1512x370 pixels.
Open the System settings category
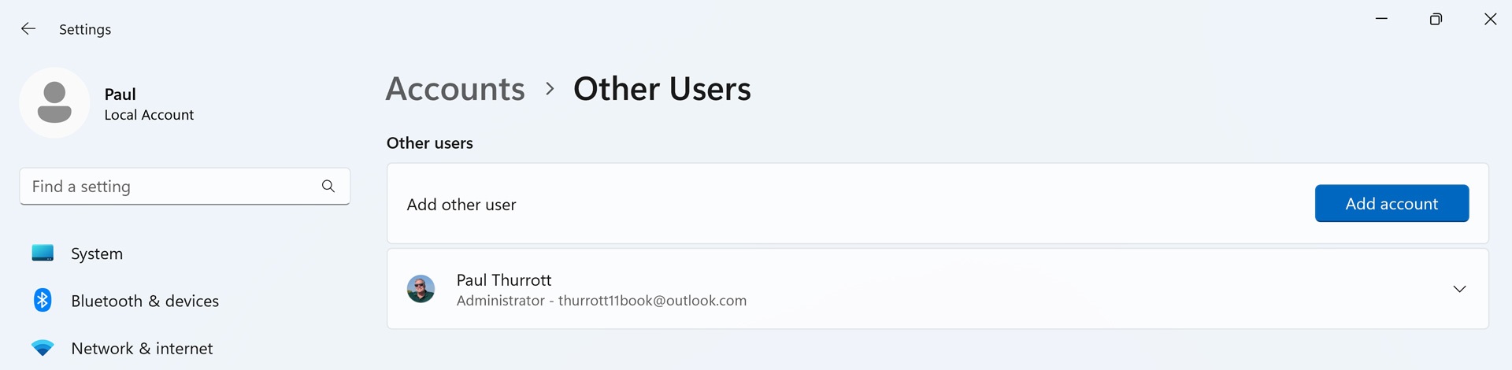(97, 253)
